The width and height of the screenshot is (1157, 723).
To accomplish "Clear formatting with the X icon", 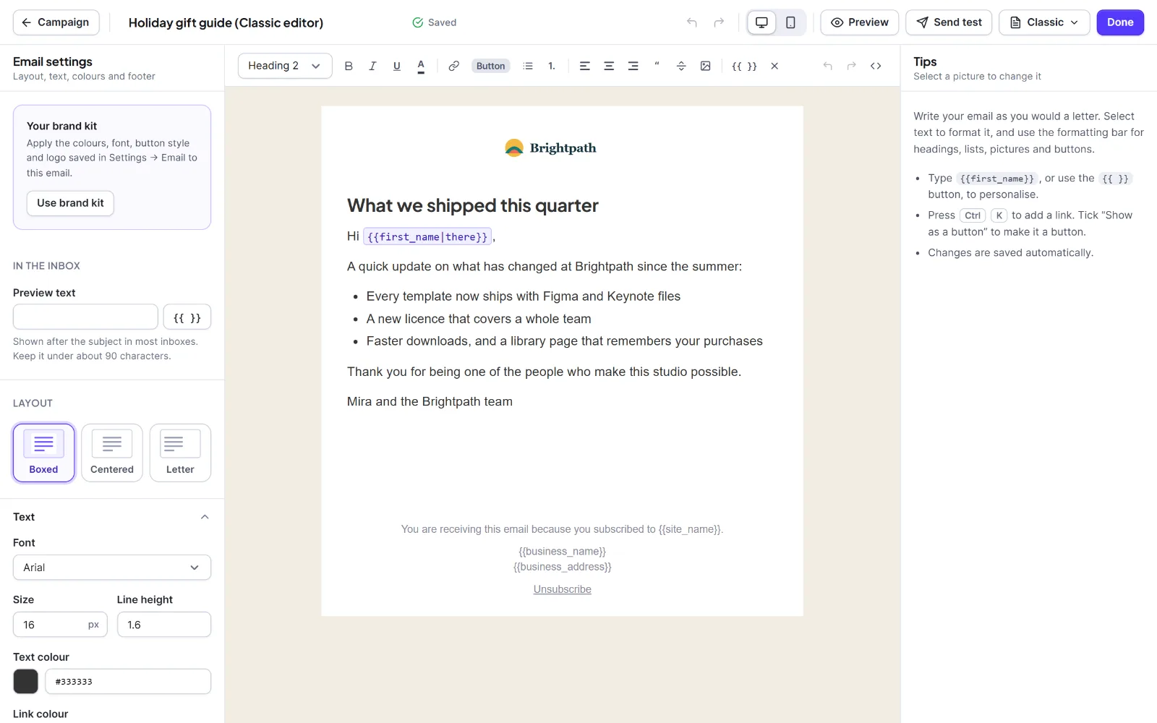I will point(774,66).
